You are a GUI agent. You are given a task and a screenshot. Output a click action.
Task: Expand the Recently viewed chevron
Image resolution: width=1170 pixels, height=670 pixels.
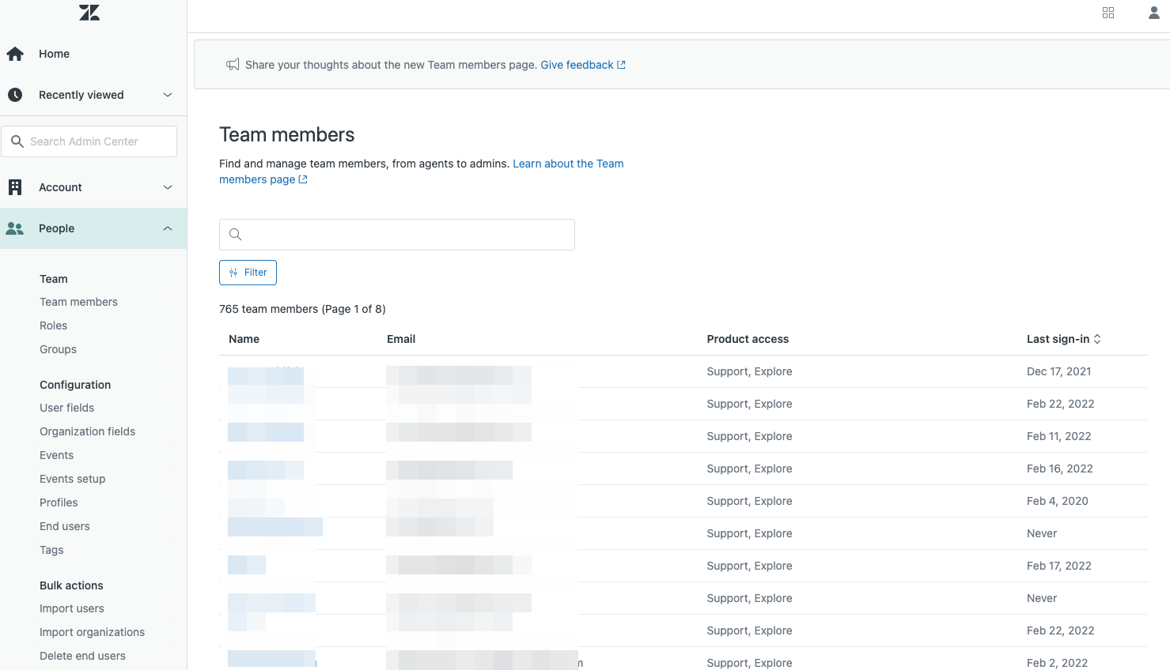point(168,95)
